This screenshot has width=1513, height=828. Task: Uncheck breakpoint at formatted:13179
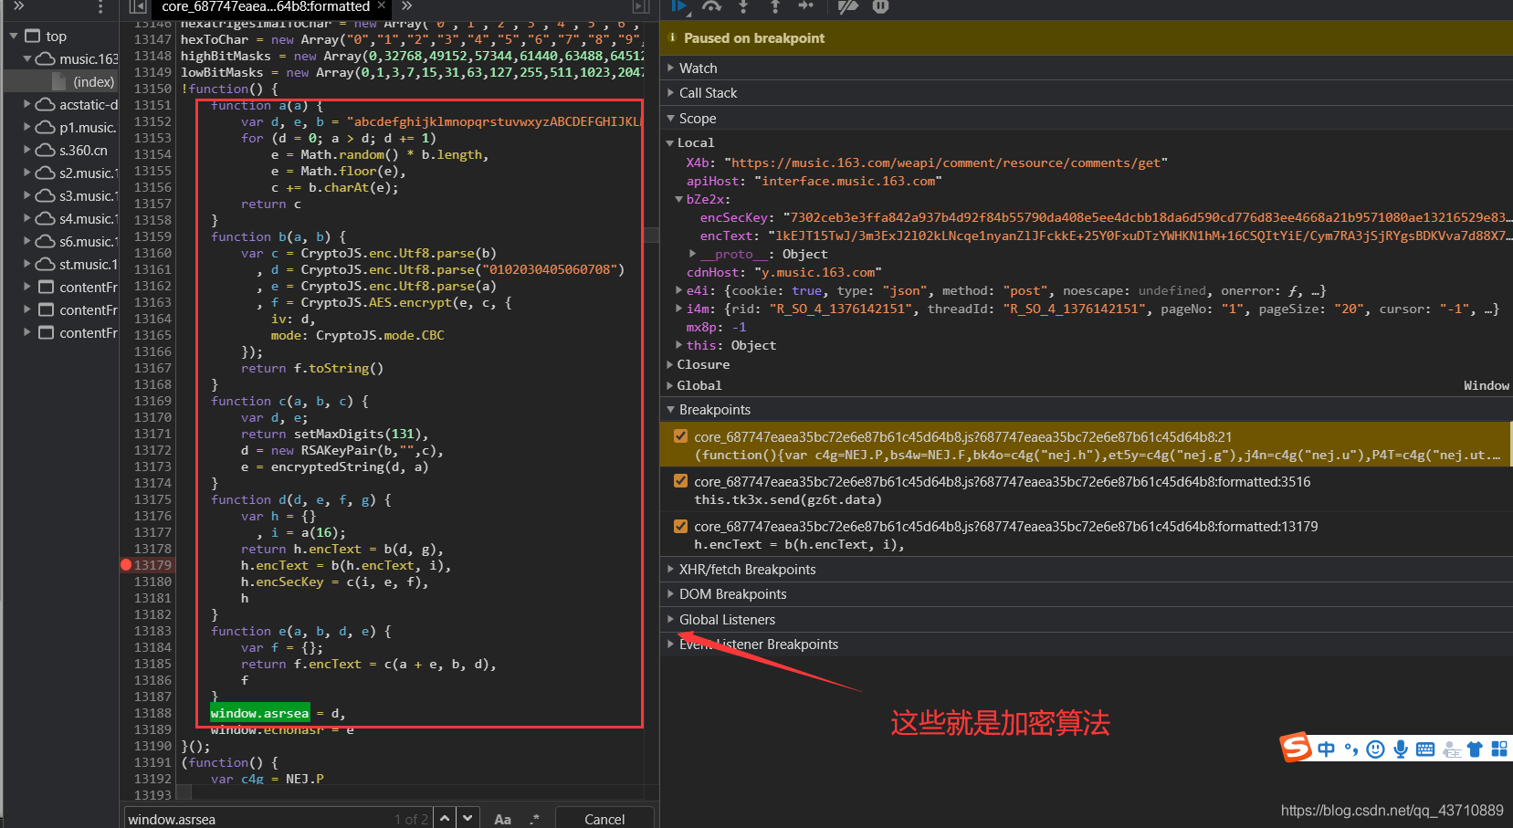coord(680,526)
